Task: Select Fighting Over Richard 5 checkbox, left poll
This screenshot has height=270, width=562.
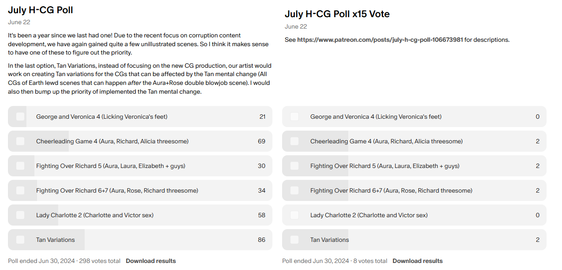Action: (20, 166)
